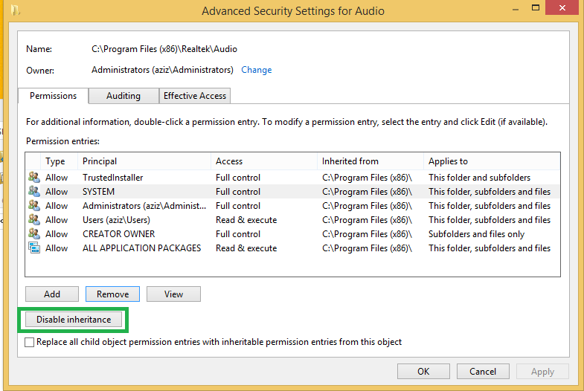Click the SYSTEM entry user icon

(34, 192)
